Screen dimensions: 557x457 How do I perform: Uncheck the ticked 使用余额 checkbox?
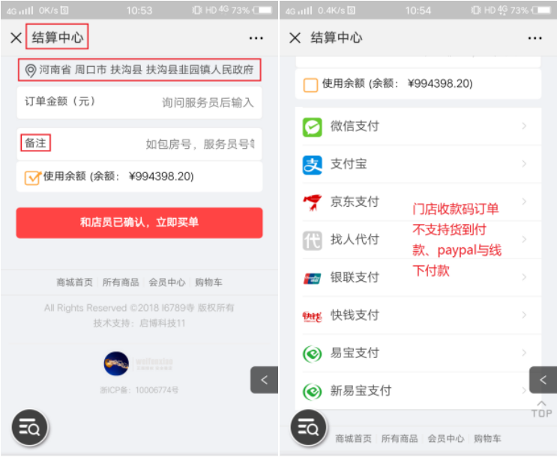[x=32, y=178]
